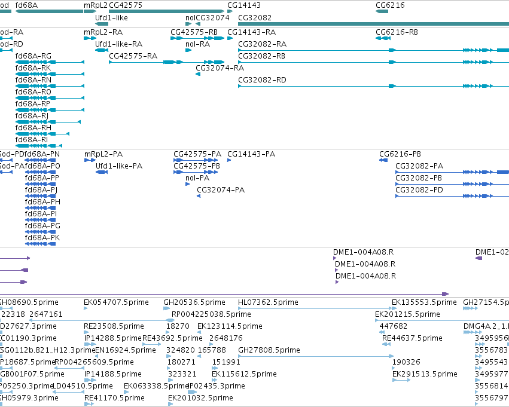The height and width of the screenshot is (407, 509).
Task: Click EST EN16924.5prime
Action: (x=126, y=350)
